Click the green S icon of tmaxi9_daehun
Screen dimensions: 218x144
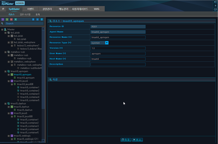pos(12,107)
